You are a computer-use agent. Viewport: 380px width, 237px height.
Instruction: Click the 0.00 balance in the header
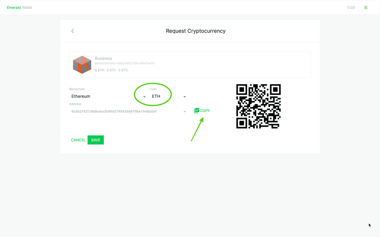[x=351, y=7]
